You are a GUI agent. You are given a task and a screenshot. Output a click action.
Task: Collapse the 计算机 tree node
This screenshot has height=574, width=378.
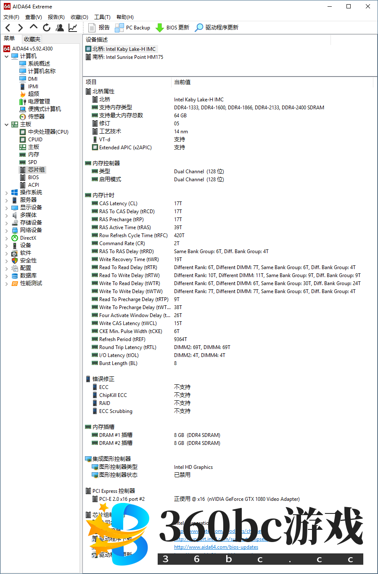(6, 56)
